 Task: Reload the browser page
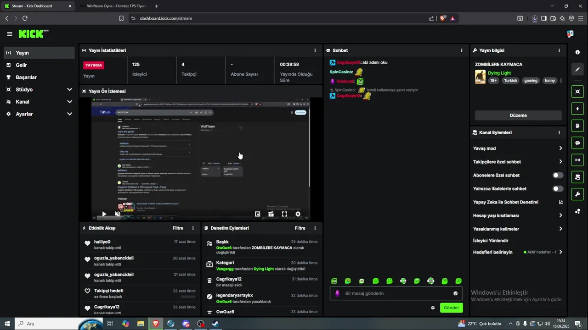(x=25, y=18)
